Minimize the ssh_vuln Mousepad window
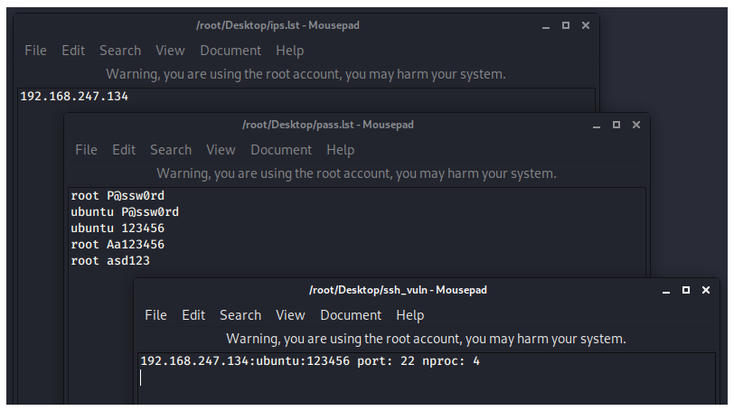 coord(666,291)
